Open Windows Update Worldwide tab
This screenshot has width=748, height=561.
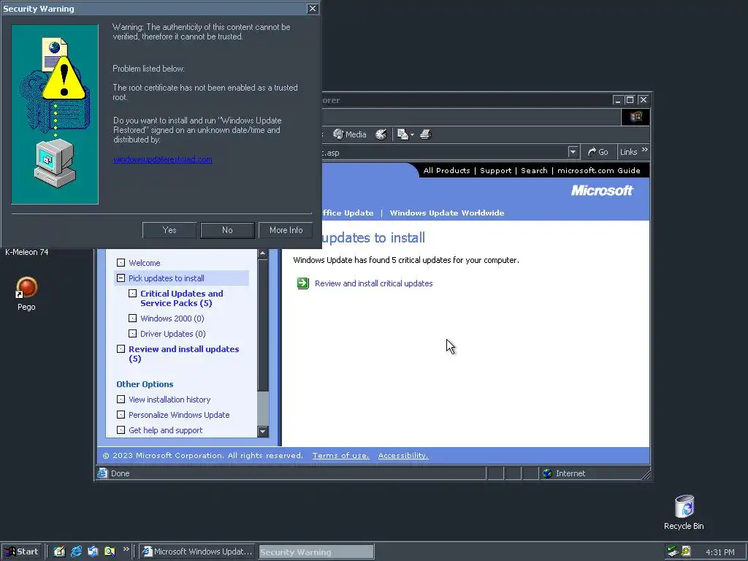pyautogui.click(x=446, y=213)
